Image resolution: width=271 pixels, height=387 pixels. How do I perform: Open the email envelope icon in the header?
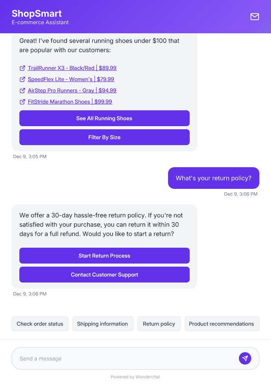pos(254,17)
